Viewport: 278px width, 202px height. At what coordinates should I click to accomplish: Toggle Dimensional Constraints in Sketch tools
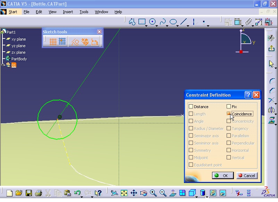click(x=95, y=42)
